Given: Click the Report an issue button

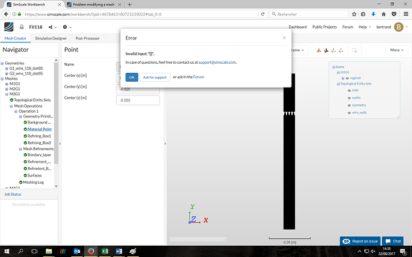Looking at the screenshot, I should tap(360, 241).
